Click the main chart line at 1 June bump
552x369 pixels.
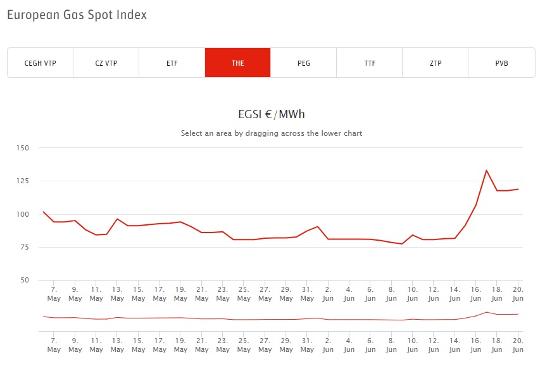318,226
